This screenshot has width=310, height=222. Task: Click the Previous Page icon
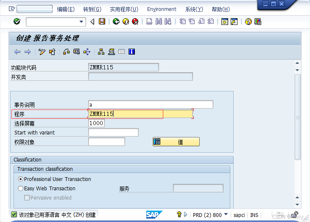pyautogui.click(x=192, y=21)
